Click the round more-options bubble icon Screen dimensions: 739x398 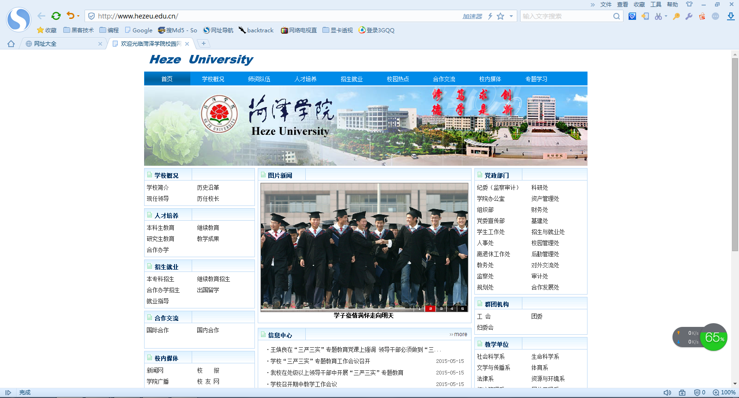715,16
